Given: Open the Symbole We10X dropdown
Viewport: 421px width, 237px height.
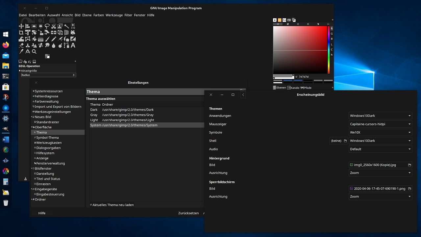Looking at the screenshot, I should click(380, 132).
